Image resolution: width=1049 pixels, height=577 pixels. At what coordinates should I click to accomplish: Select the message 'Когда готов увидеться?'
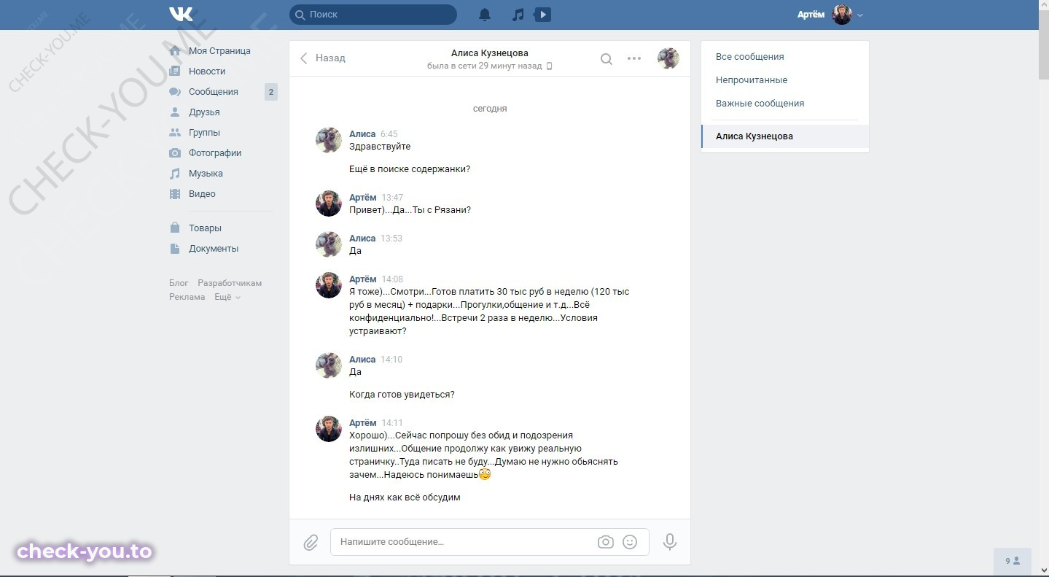(402, 395)
